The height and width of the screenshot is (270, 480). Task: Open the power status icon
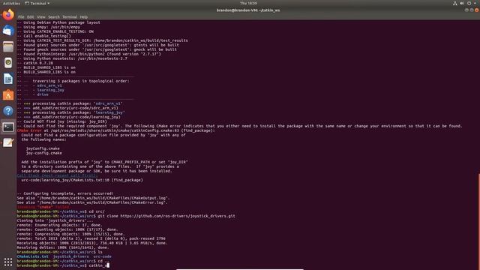(x=469, y=3)
